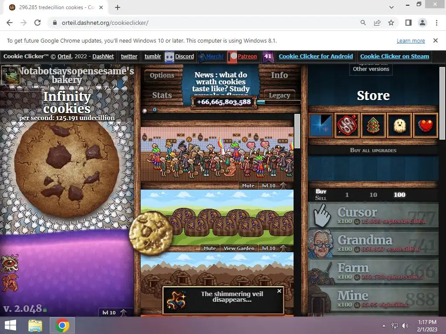Open the twitter link
The width and height of the screenshot is (446, 334).
coord(129,56)
